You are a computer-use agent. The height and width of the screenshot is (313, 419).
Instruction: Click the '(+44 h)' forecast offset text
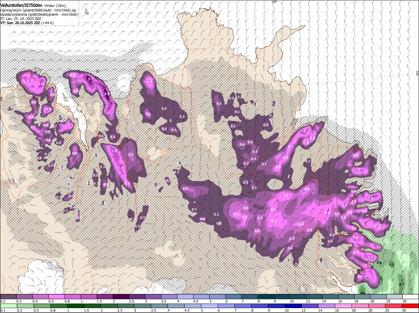(47, 23)
